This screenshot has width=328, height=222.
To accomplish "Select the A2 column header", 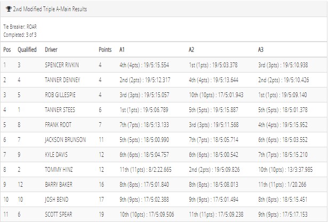I will pos(191,50).
